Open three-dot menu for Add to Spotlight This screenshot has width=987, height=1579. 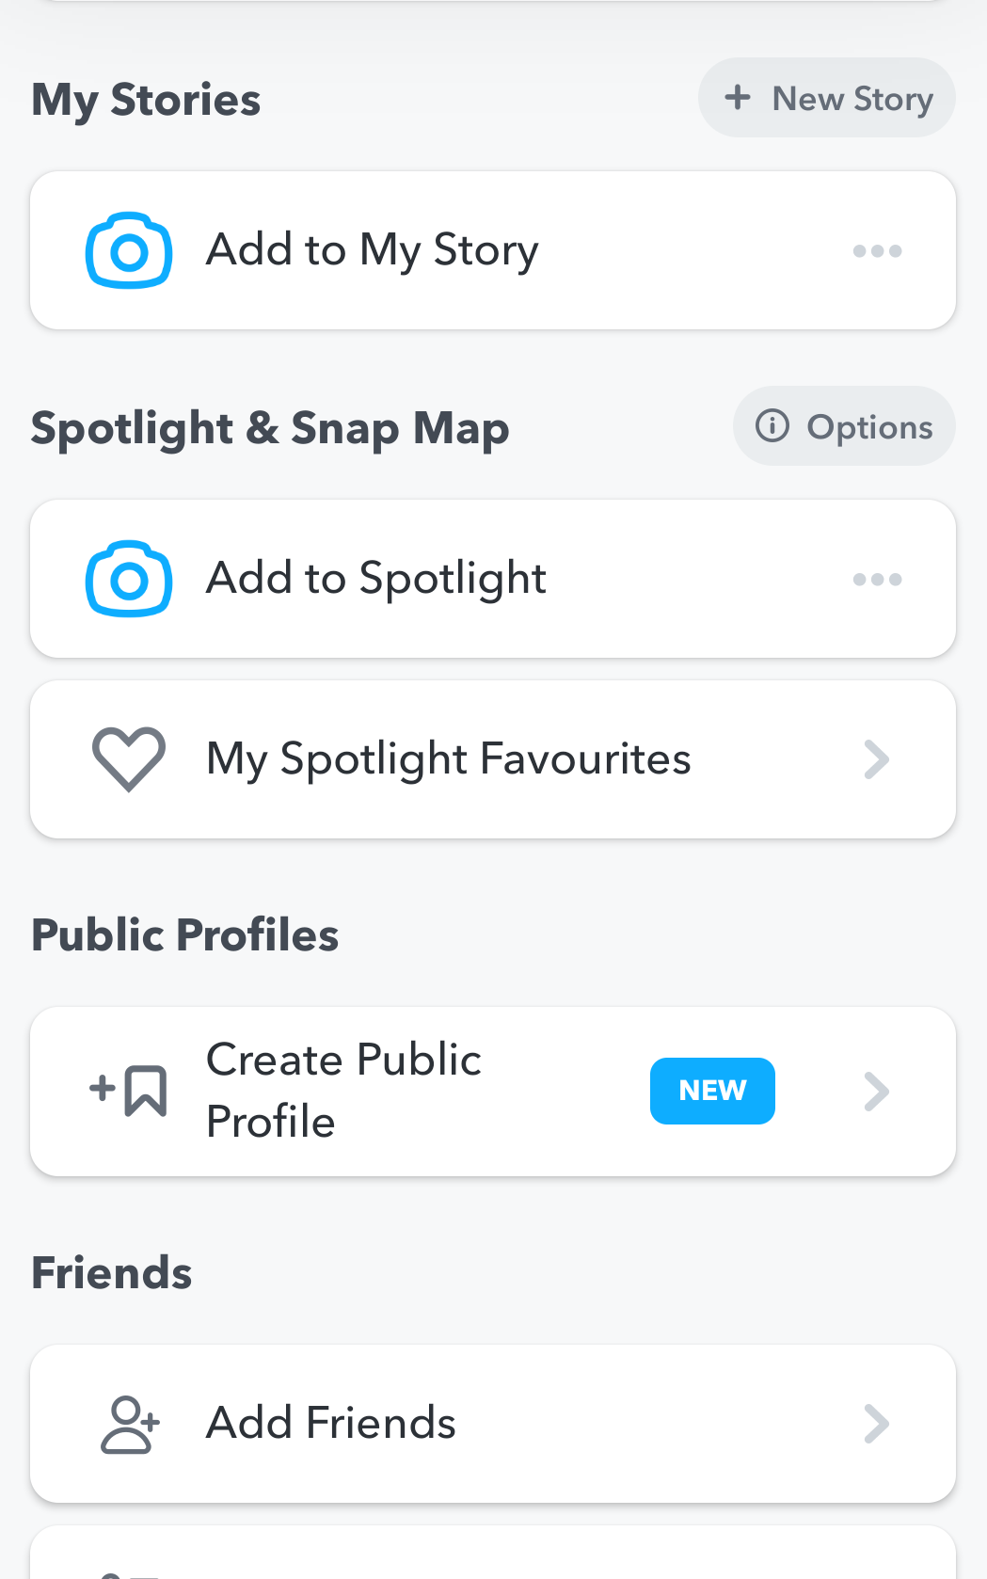coord(877,580)
